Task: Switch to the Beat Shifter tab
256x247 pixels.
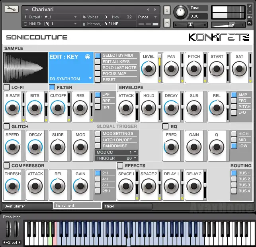Action: [x=27, y=206]
